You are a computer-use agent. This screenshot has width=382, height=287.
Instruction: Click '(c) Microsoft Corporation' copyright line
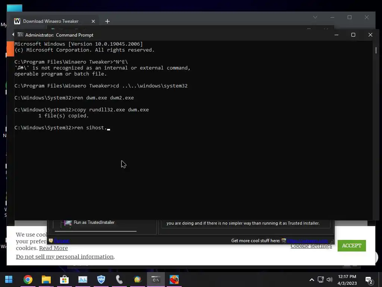pyautogui.click(x=84, y=50)
